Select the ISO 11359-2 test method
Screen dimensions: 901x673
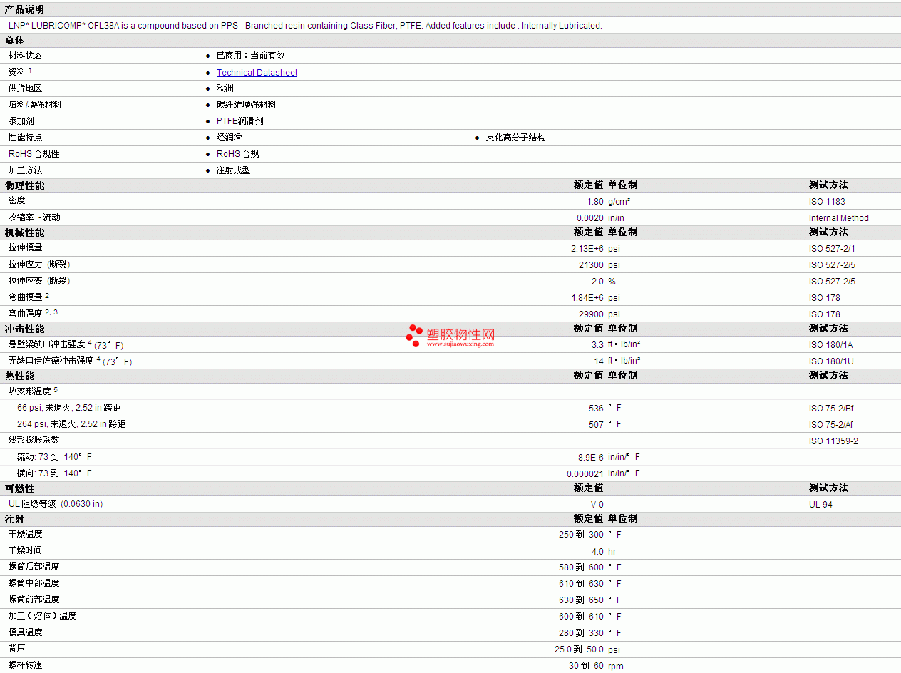[833, 441]
